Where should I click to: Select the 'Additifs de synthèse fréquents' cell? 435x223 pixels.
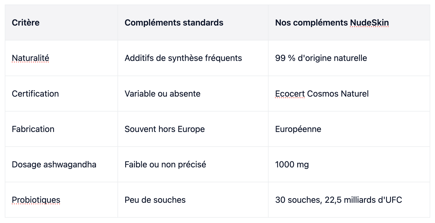pos(193,58)
